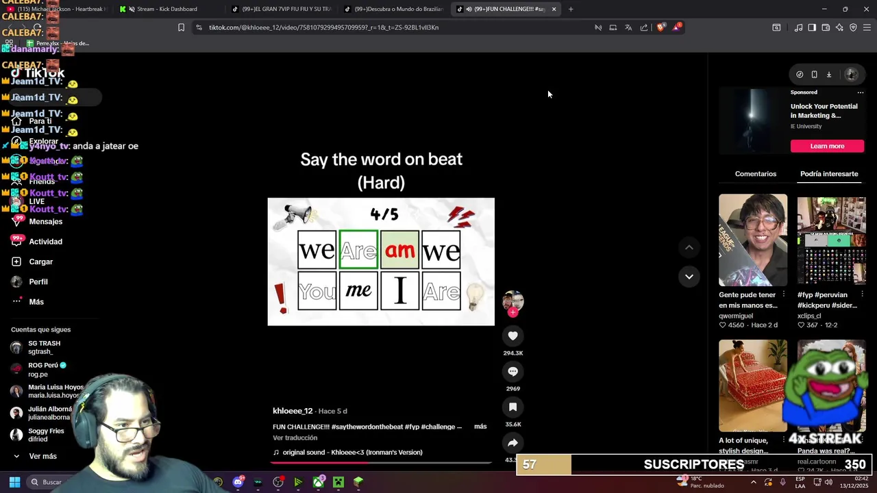Open Brave VPN shield icon
Screen dimensions: 877x493
853,27
